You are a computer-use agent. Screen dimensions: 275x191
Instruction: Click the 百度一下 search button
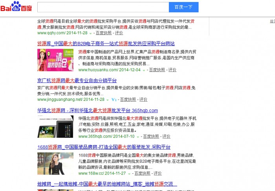[x=183, y=7]
